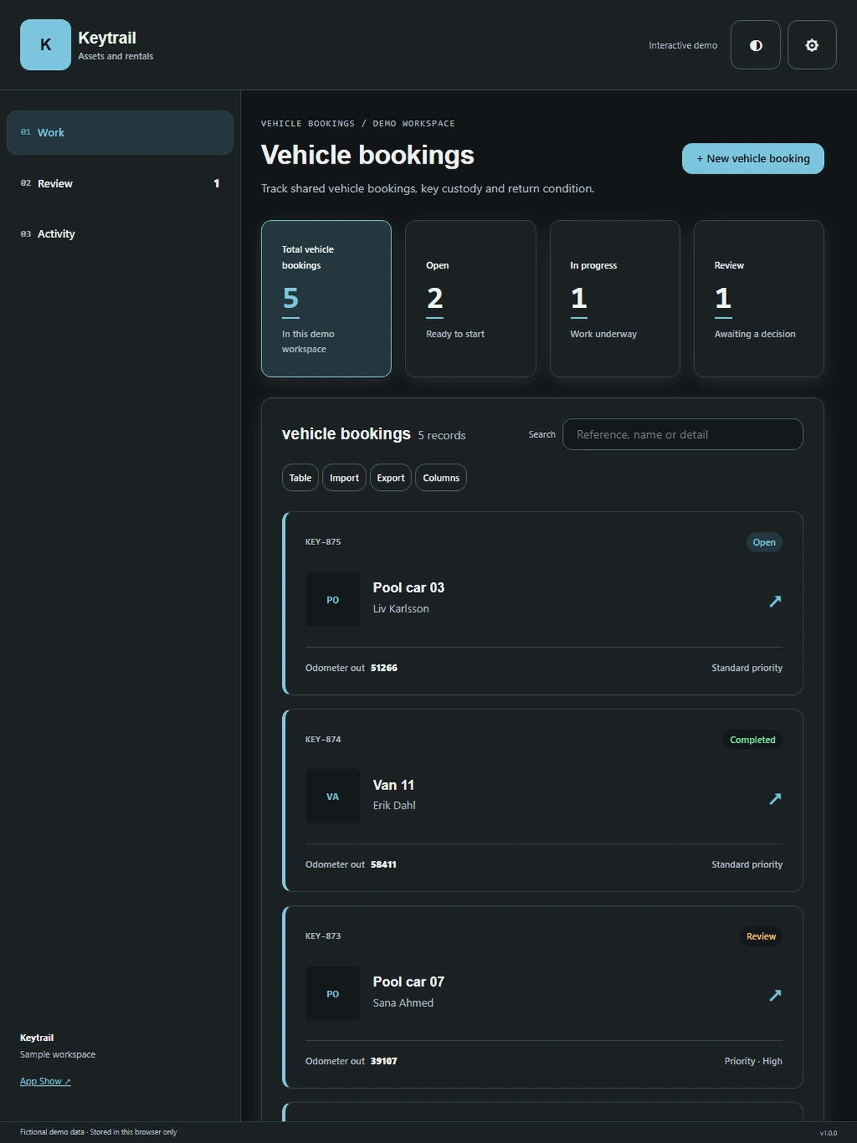This screenshot has height=1143, width=857.
Task: Click the search field for bookings
Action: 683,434
